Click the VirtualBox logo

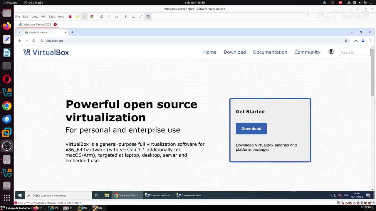[46, 52]
